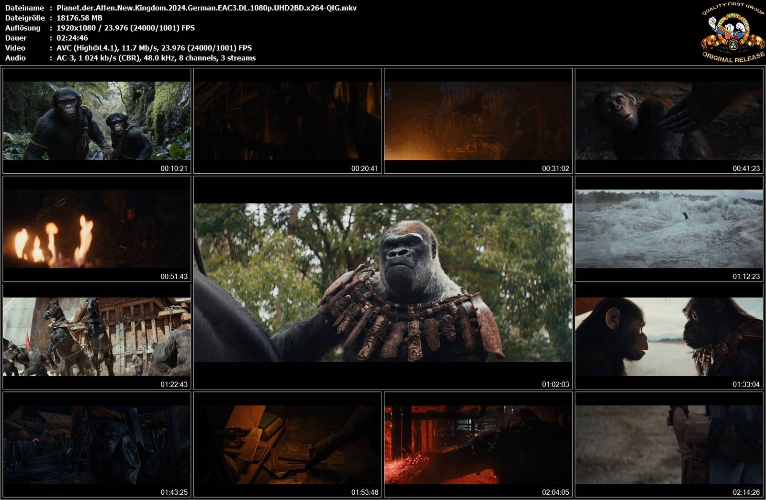Click the 02:04:05 timestamp text
This screenshot has height=500, width=766.
coord(555,492)
